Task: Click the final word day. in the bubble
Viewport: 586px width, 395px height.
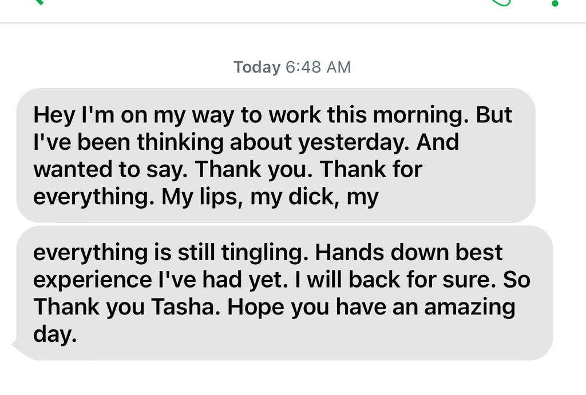Action: pos(55,334)
